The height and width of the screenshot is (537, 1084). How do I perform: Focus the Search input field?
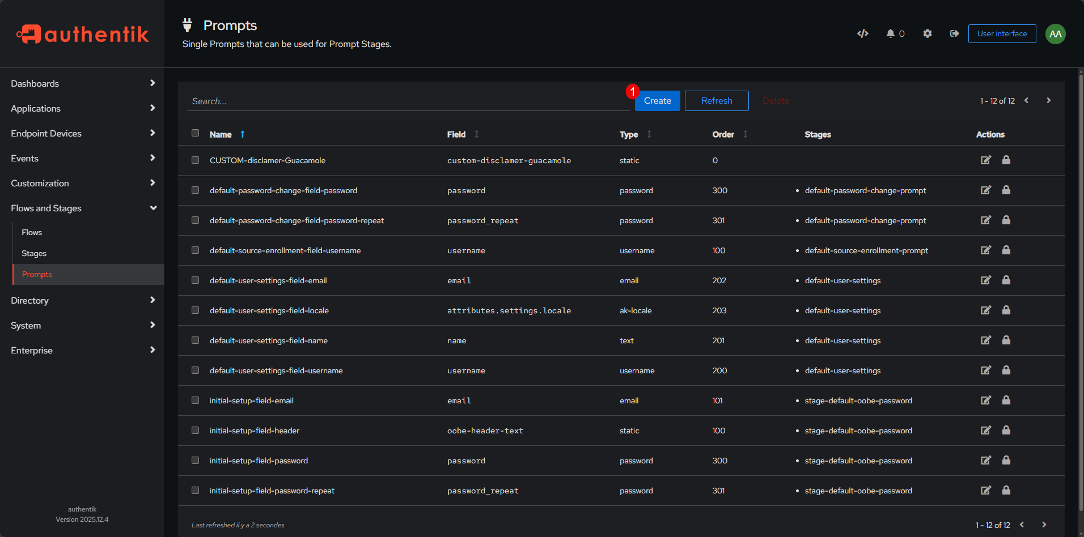pyautogui.click(x=408, y=101)
